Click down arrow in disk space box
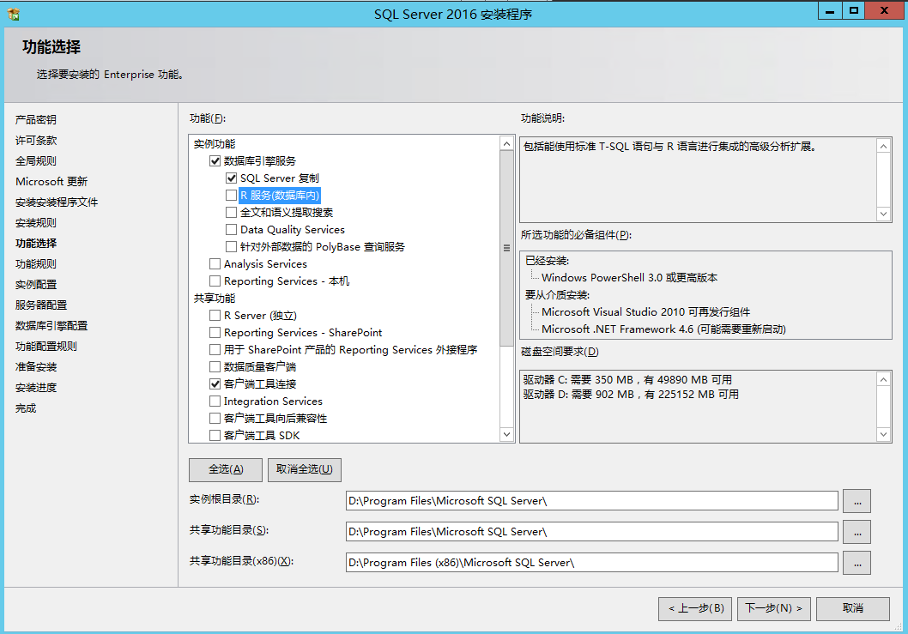Image resolution: width=908 pixels, height=634 pixels. click(883, 434)
